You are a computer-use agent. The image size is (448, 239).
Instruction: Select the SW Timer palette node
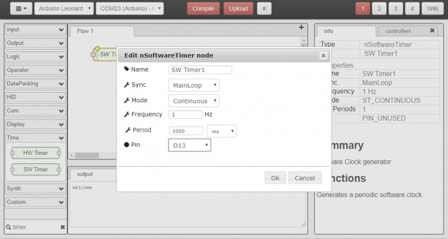tap(36, 170)
